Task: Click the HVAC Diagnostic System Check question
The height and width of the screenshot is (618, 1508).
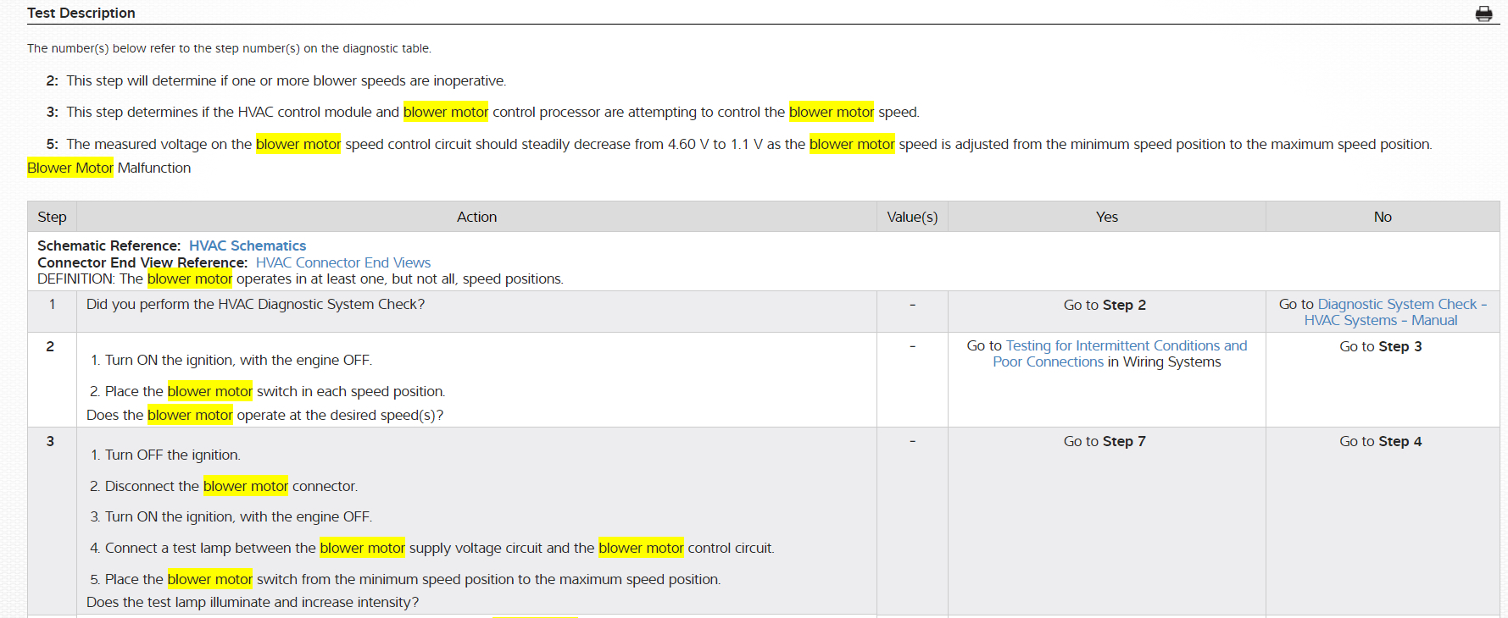Action: point(255,304)
